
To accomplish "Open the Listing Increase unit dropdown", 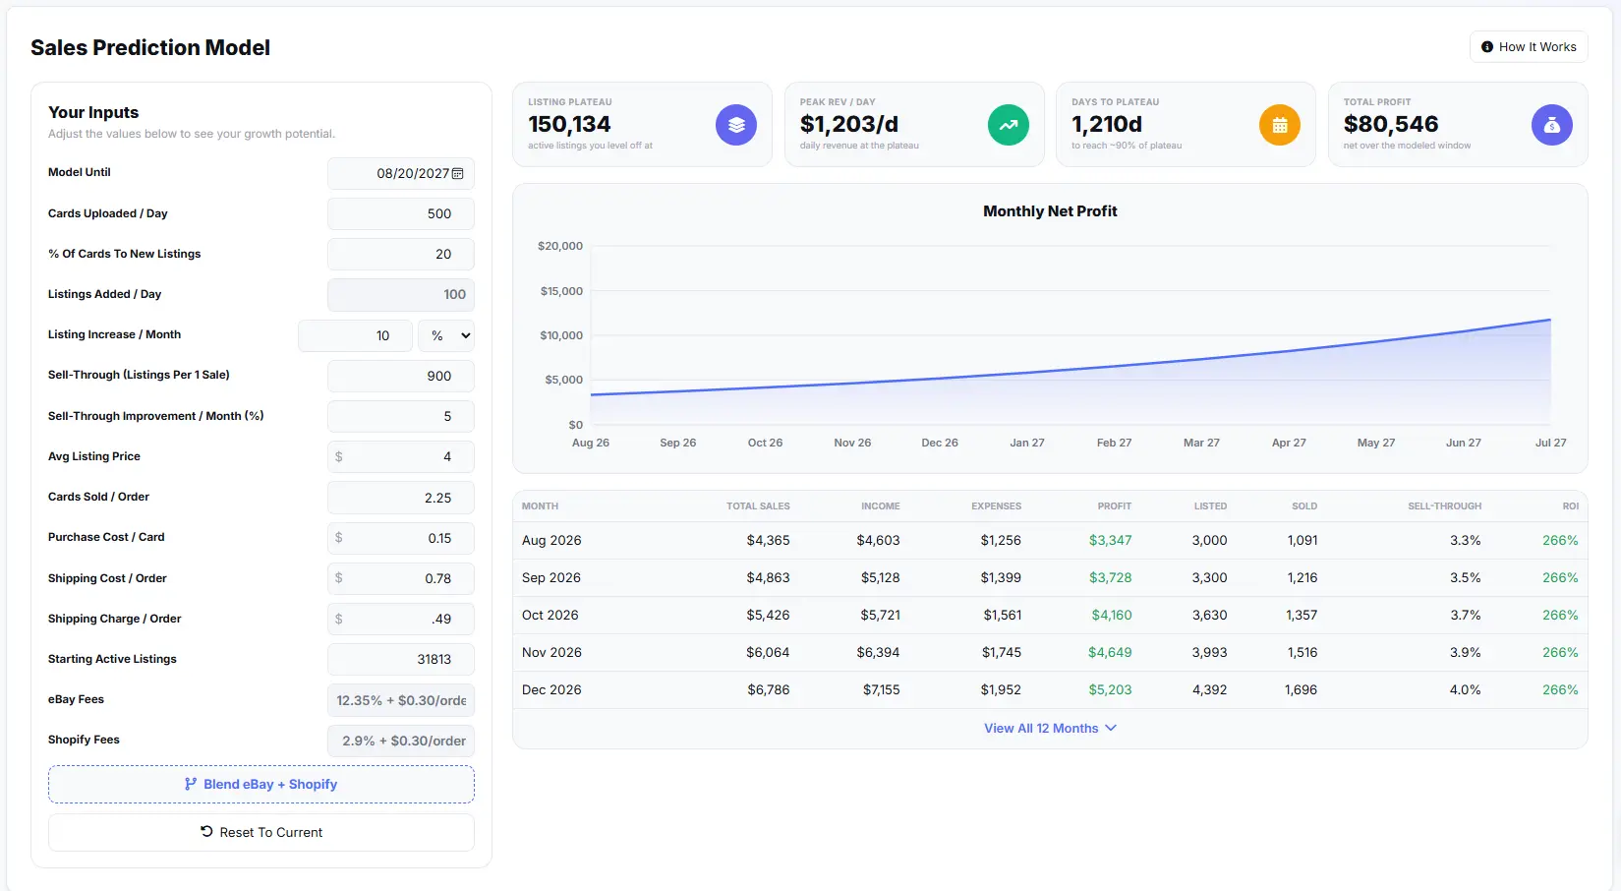I will click(x=446, y=335).
